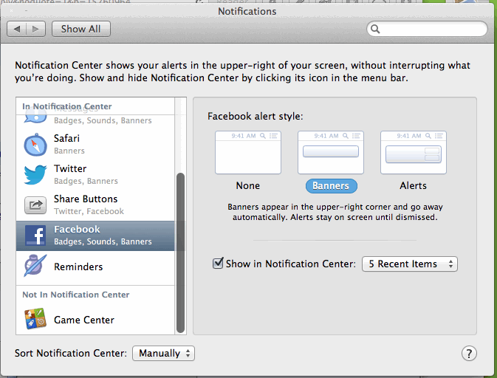This screenshot has width=497, height=378.
Task: Click the Safari compass icon
Action: [35, 145]
